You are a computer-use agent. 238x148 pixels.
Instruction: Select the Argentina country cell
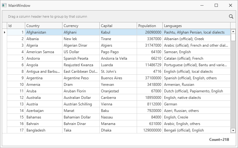coord(43,78)
